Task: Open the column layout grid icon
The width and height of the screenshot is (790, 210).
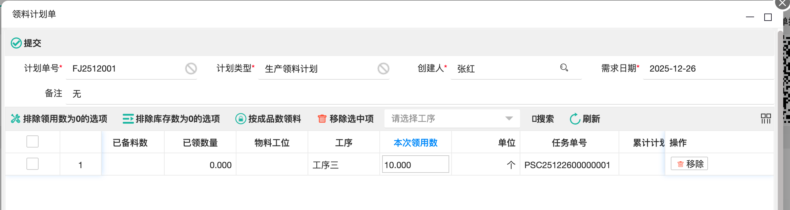Action: 766,119
